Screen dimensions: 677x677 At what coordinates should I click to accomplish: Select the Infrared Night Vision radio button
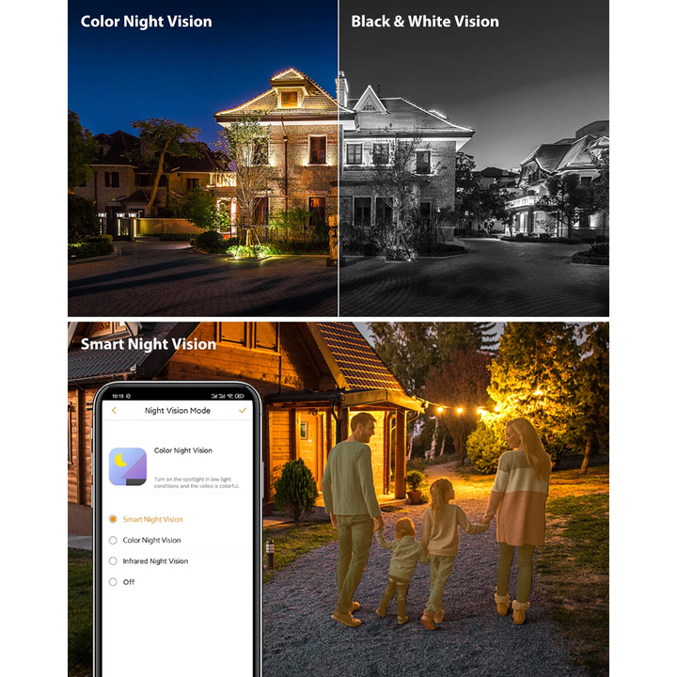point(113,560)
